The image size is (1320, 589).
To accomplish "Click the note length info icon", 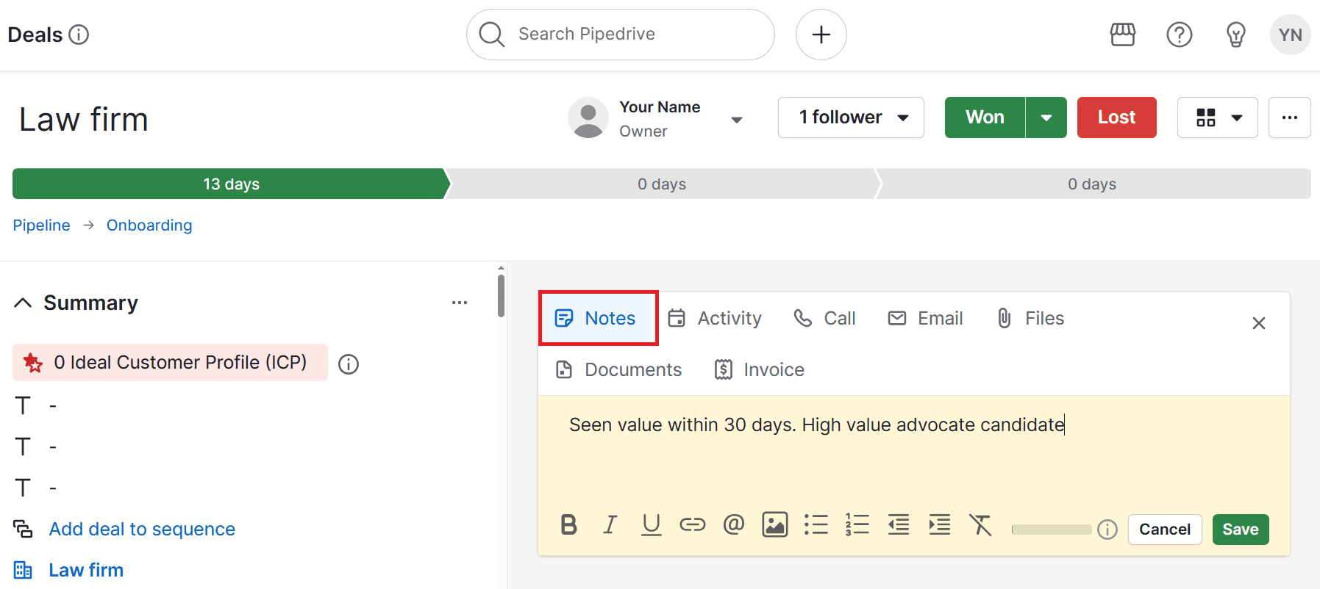I will (1107, 529).
